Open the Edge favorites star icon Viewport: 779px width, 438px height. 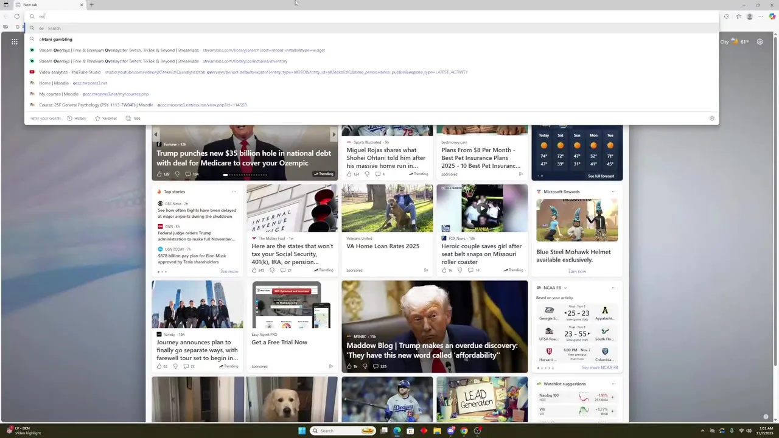pyautogui.click(x=738, y=16)
